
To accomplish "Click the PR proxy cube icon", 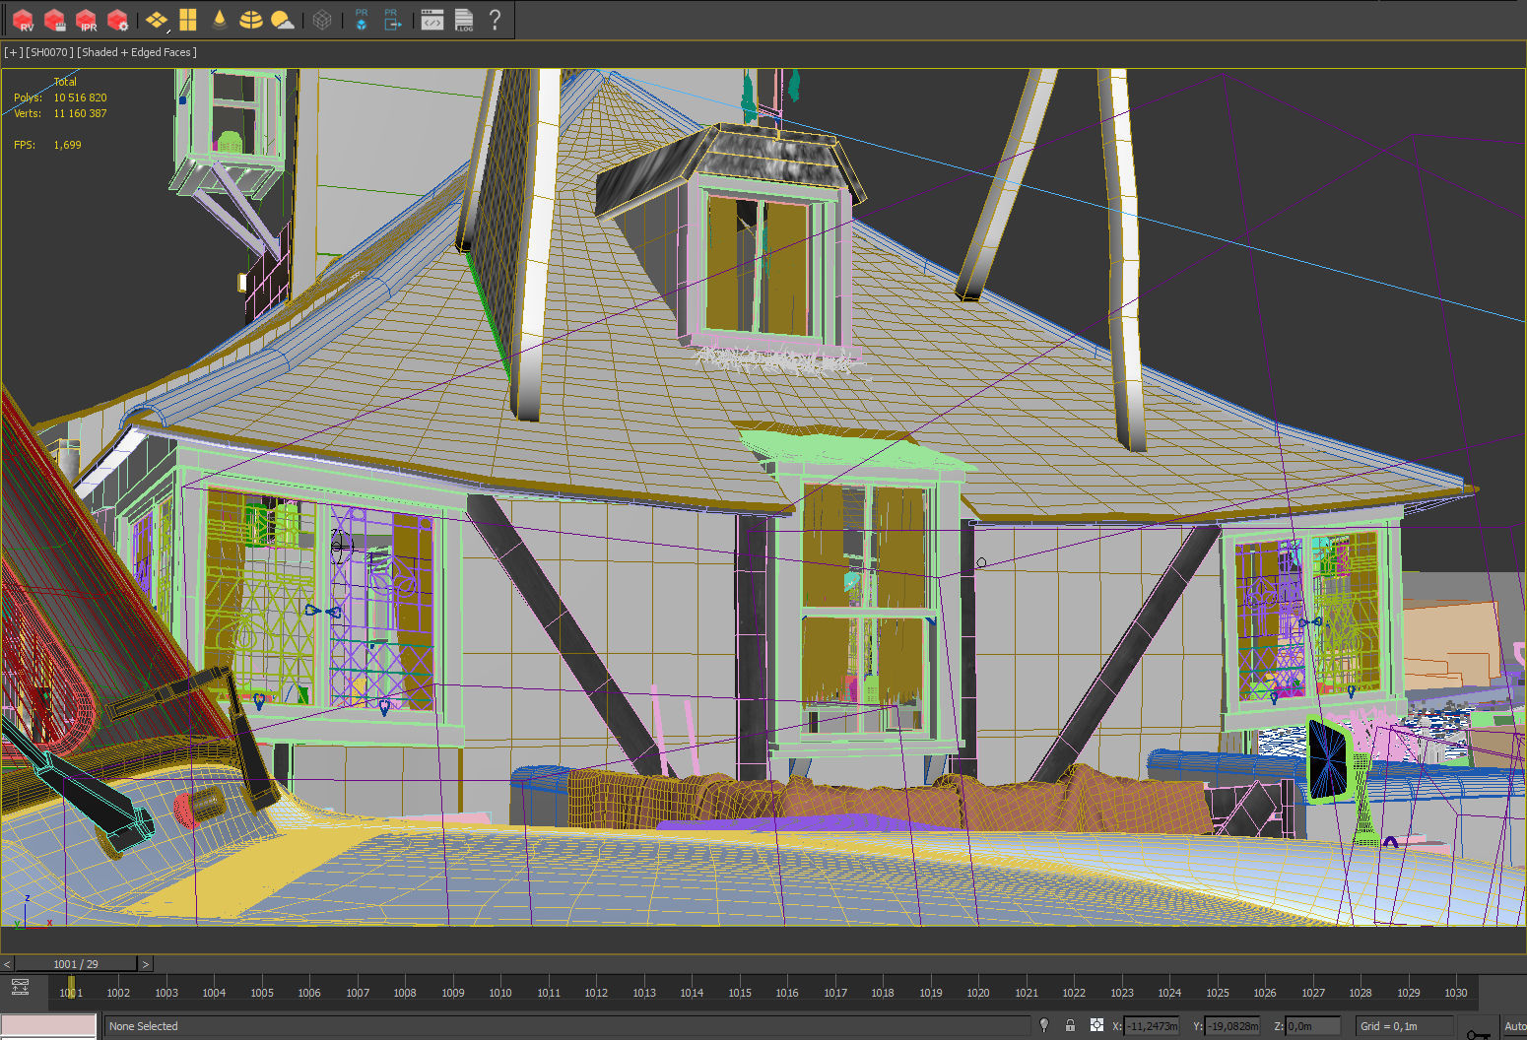I will pyautogui.click(x=362, y=20).
